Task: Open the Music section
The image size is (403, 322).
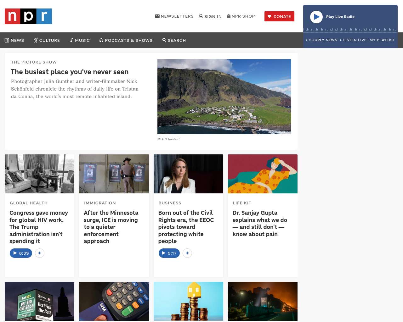Action: (x=80, y=40)
